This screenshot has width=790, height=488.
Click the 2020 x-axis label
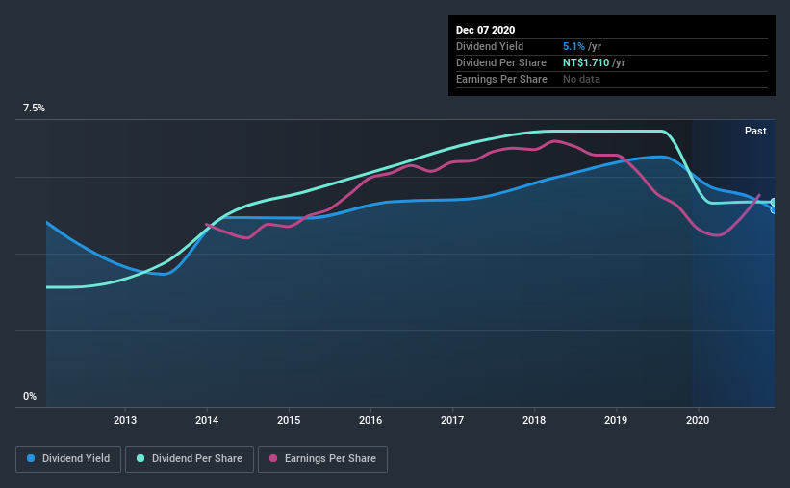[698, 420]
